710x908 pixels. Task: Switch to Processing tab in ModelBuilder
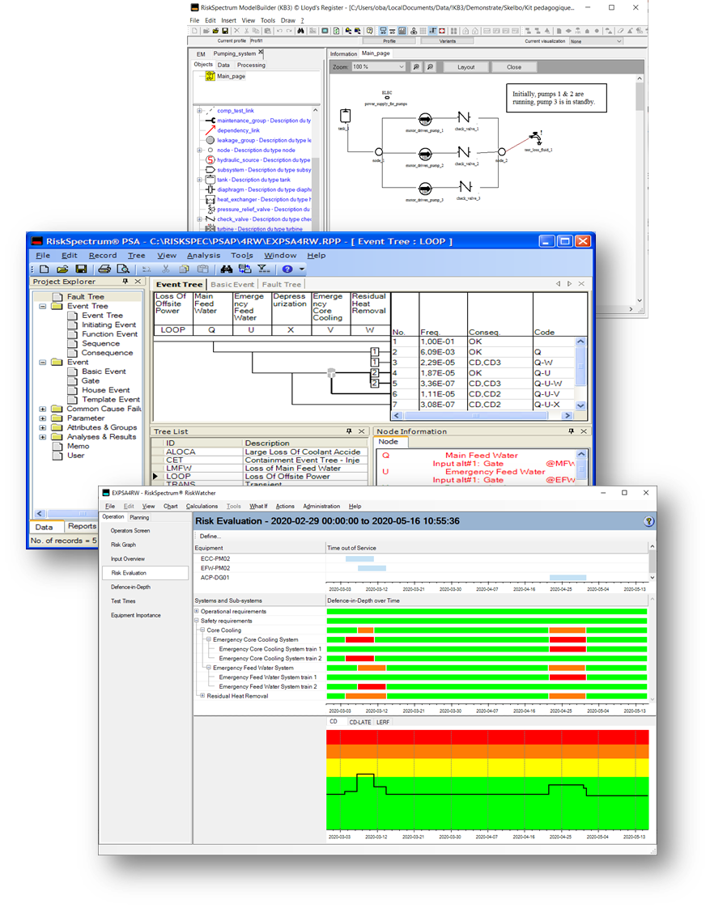(251, 65)
